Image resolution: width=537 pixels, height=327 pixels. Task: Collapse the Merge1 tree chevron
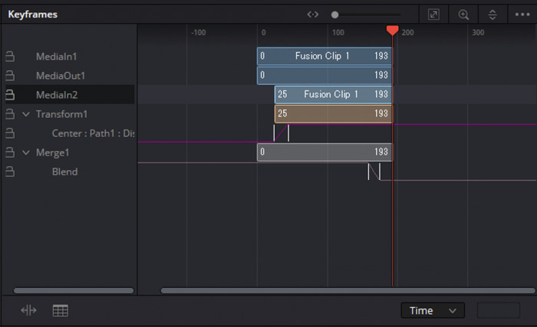tap(26, 152)
